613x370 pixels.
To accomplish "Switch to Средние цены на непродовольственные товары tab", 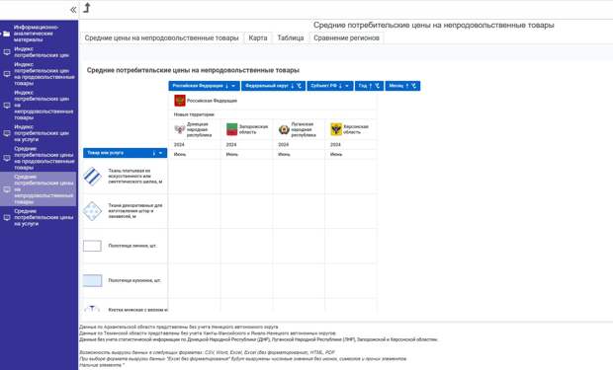I will point(161,37).
